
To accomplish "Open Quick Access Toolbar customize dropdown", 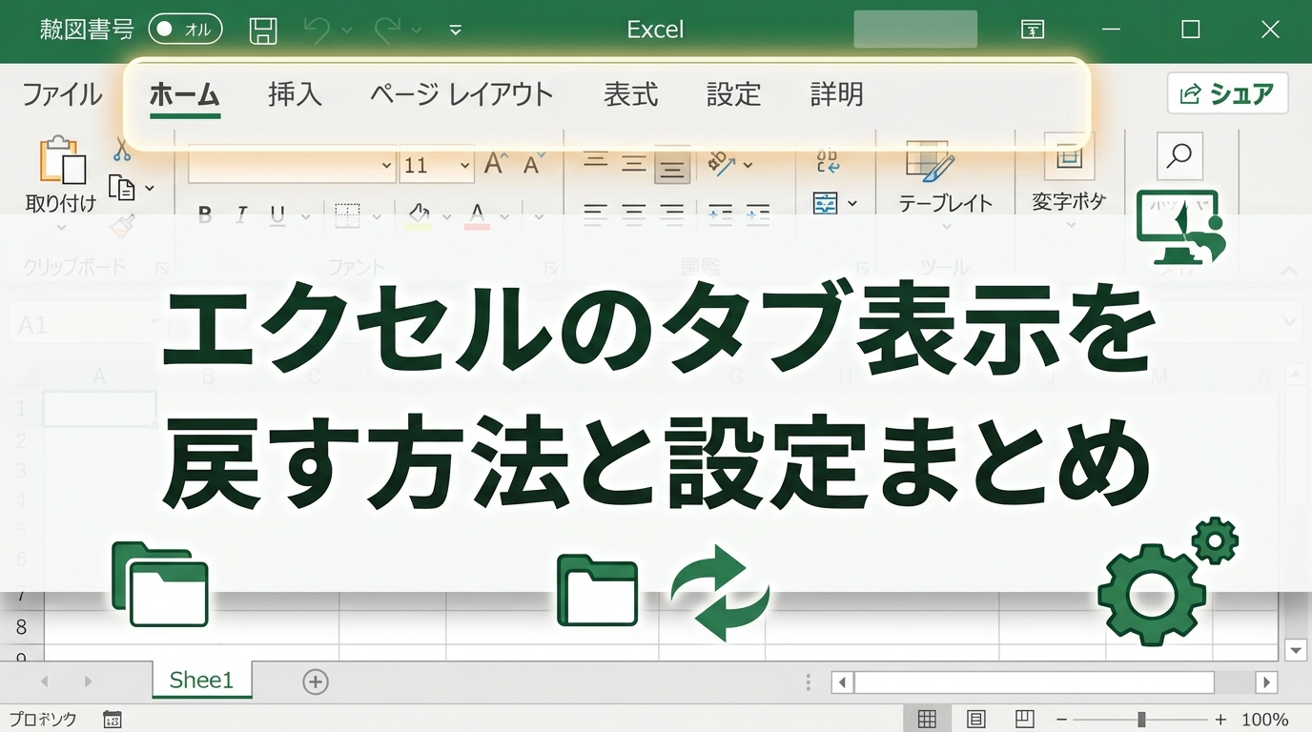I will click(456, 30).
